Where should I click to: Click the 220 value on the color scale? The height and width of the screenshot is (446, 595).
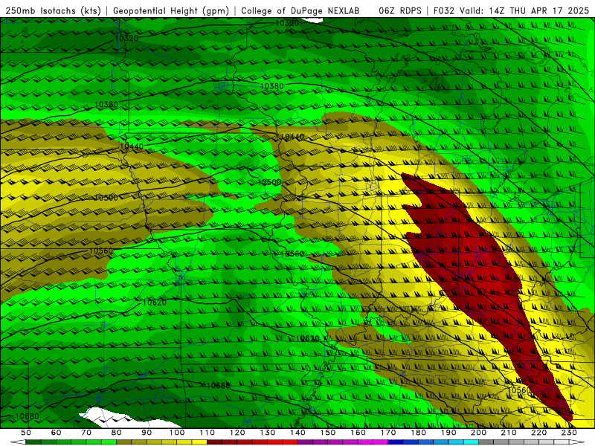tap(539, 433)
